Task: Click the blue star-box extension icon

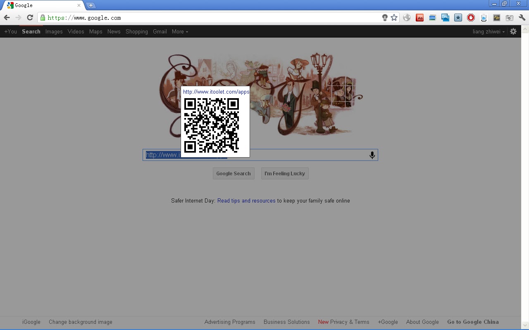Action: coord(458,18)
